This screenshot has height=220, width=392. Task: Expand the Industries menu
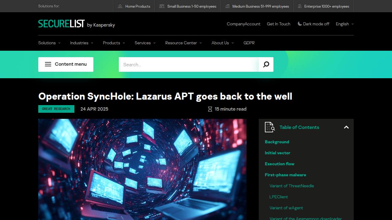click(x=81, y=43)
